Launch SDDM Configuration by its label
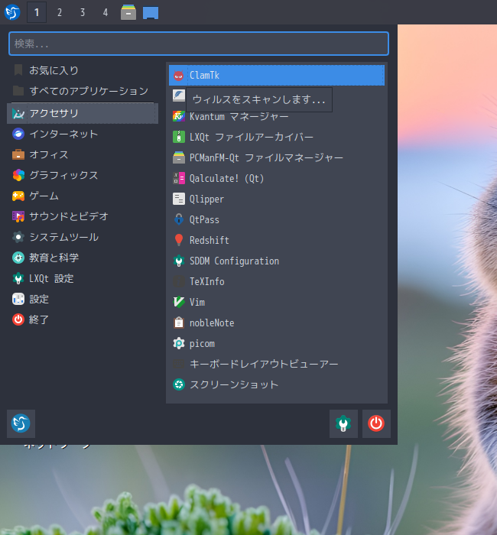 click(234, 261)
